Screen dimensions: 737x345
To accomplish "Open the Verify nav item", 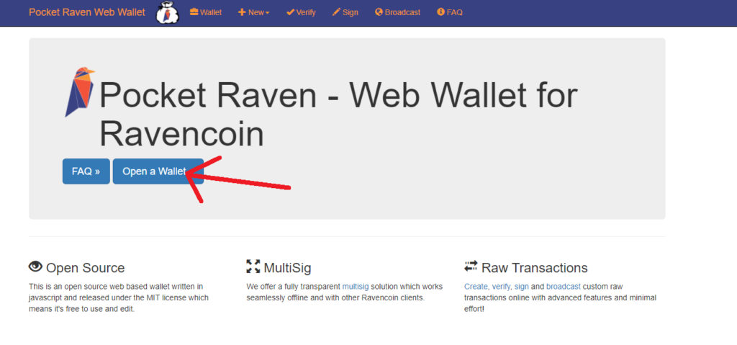I will tap(301, 12).
